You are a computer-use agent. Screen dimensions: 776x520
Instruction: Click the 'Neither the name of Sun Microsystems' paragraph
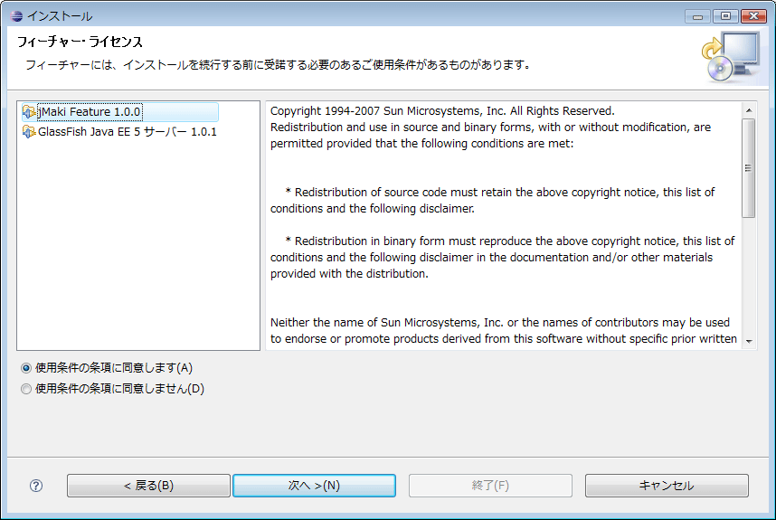click(x=503, y=330)
